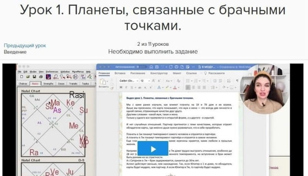Click the 'Расскажите' search box in Word
Image resolution: width=308 pixels, height=176 pixels.
214,73
